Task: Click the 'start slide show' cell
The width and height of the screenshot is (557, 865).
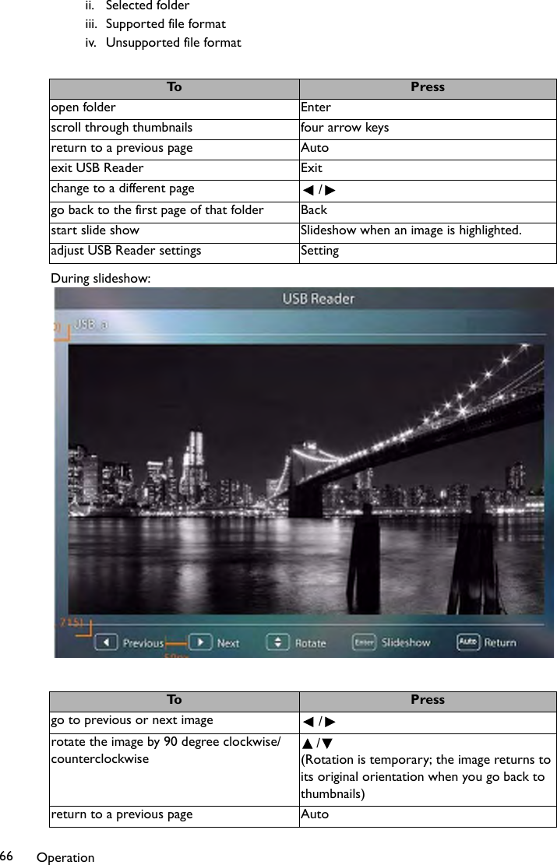Action: click(175, 233)
